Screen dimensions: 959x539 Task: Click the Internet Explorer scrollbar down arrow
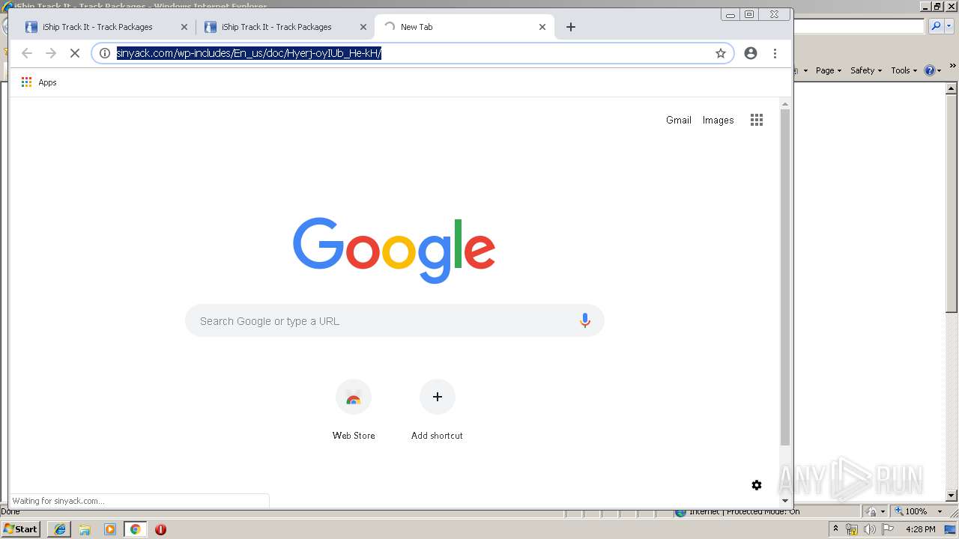click(952, 496)
